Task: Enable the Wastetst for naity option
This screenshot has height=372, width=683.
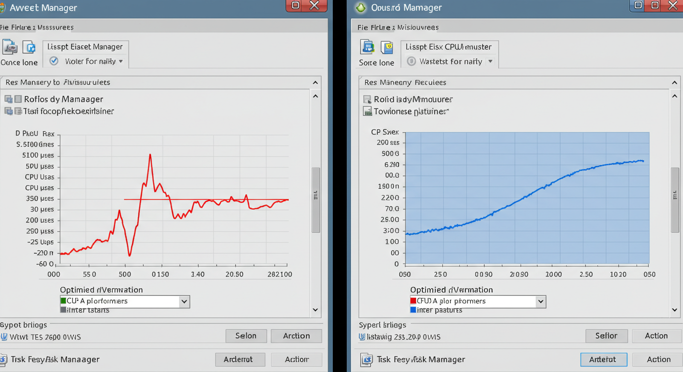Action: [x=410, y=62]
